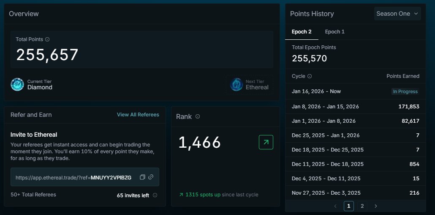This screenshot has height=215, width=435.
Task: Click the Invite to Ethereal heading
Action: pos(34,135)
